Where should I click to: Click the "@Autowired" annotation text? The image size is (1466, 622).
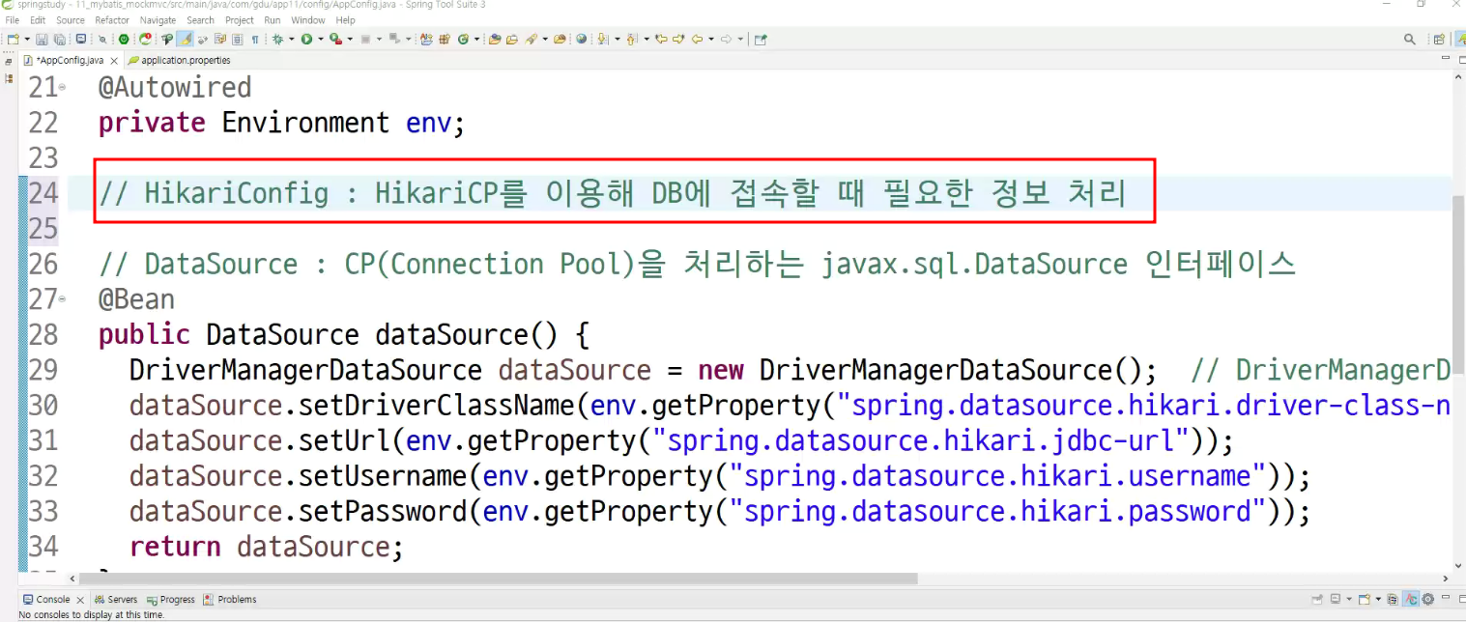(x=175, y=88)
